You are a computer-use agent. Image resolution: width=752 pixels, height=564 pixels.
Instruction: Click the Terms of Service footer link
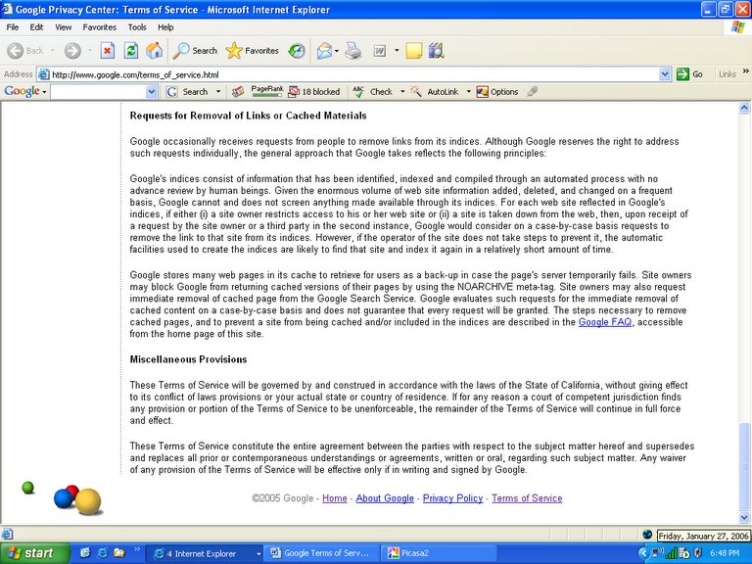[x=527, y=498]
